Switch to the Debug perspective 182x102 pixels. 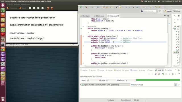pyautogui.click(x=177, y=11)
